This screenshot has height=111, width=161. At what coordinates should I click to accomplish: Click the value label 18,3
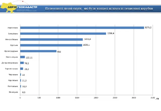[24, 86]
